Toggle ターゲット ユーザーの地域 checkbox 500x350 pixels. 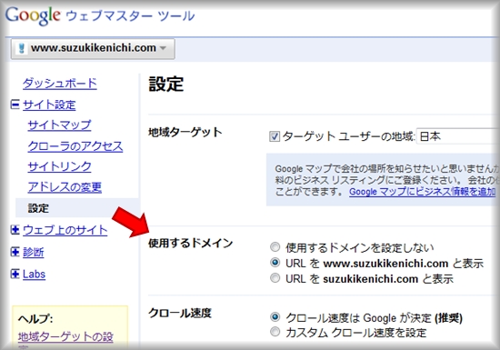coord(275,136)
